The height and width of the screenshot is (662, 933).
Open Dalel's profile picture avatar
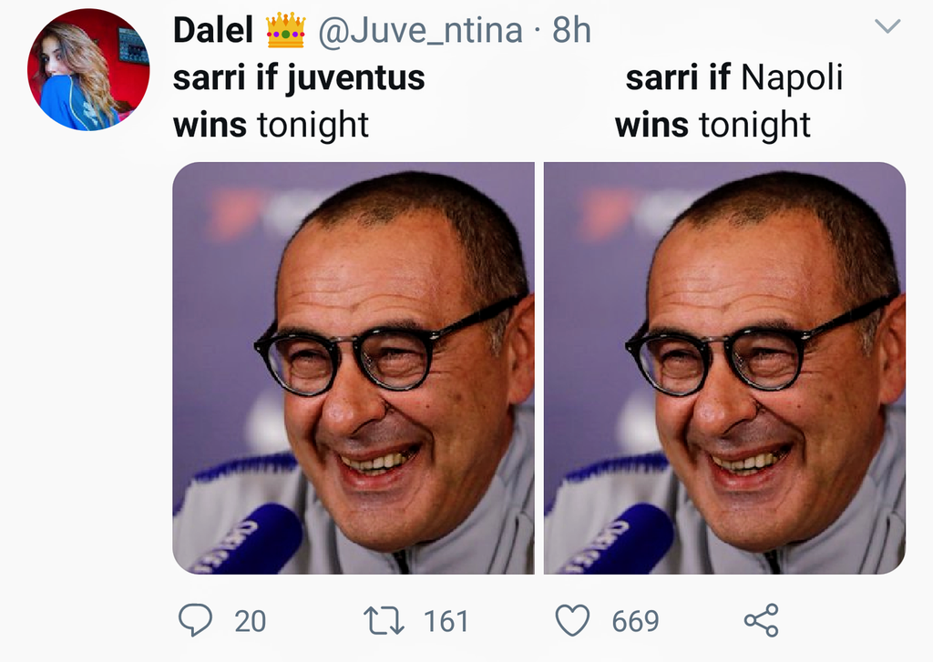88,70
